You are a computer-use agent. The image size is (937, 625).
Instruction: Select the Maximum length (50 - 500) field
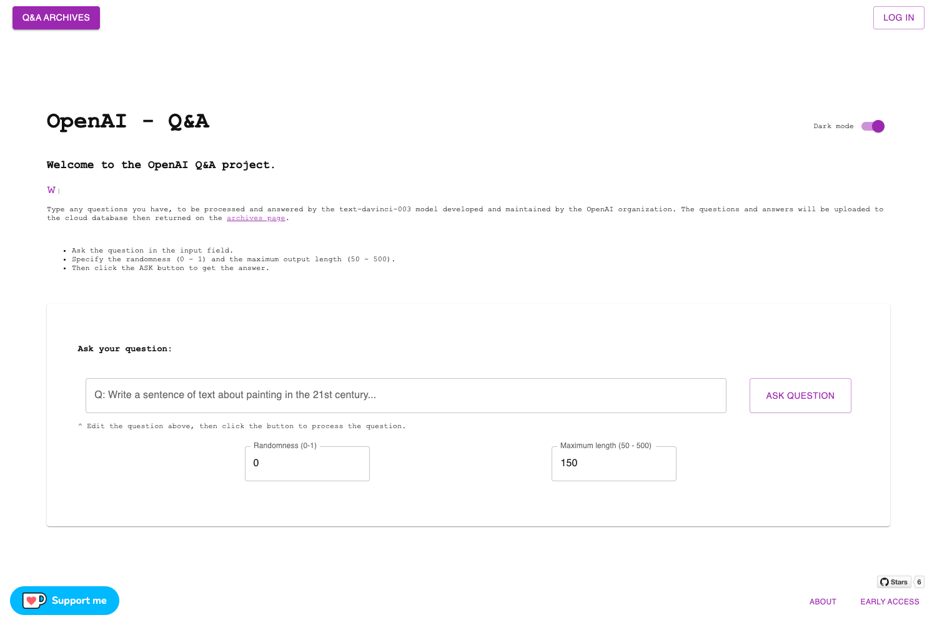pos(614,464)
